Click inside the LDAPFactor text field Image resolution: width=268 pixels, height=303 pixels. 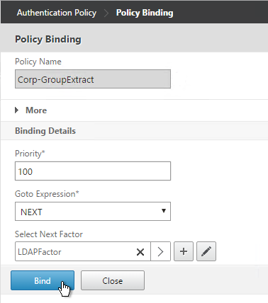(x=76, y=251)
